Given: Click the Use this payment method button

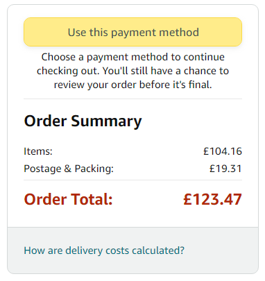Looking at the screenshot, I should [132, 32].
